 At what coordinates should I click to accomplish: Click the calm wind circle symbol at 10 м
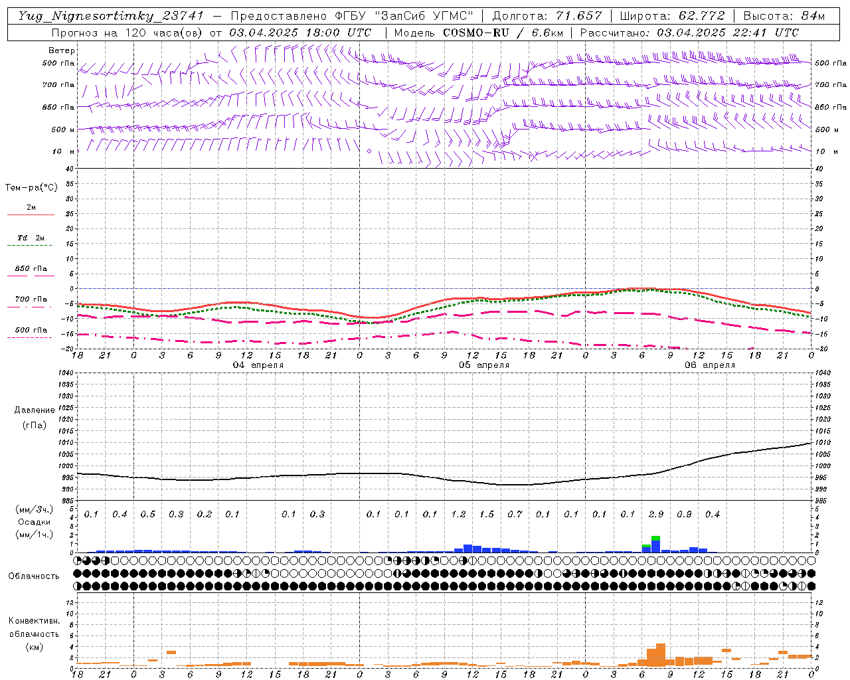tap(369, 151)
